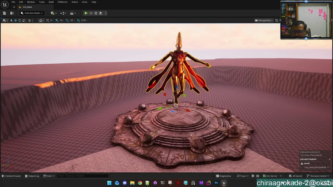Open the Selection Mode dropdown
This screenshot has width=333, height=187.
pyautogui.click(x=32, y=13)
